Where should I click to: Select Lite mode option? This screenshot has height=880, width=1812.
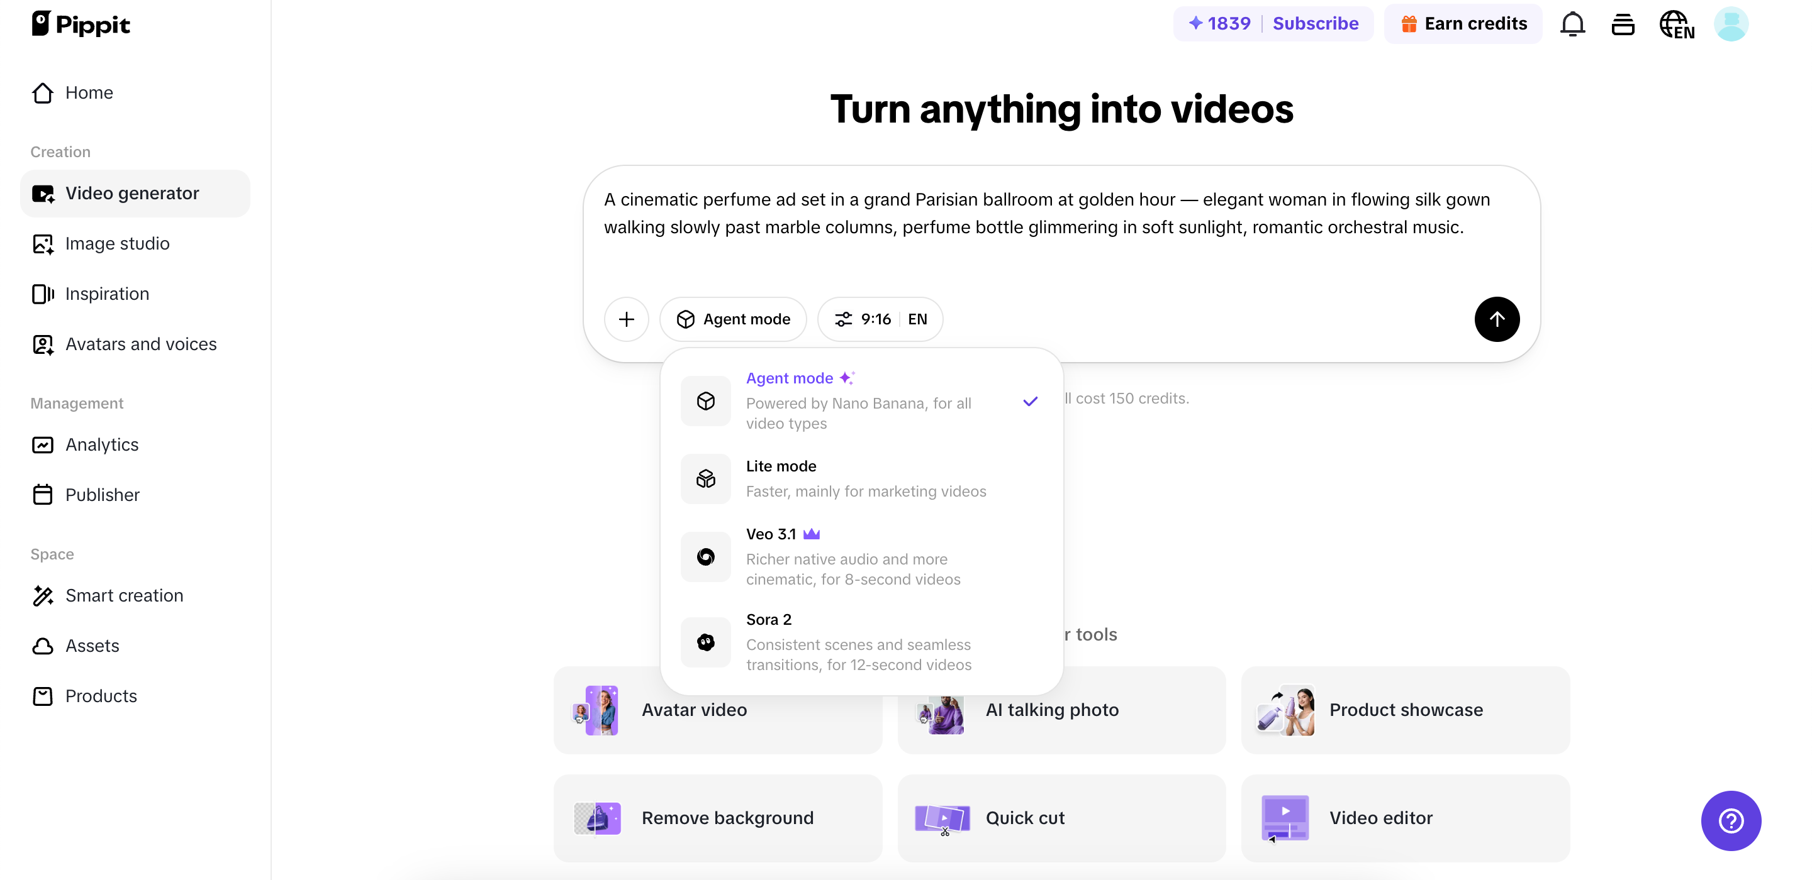point(861,479)
